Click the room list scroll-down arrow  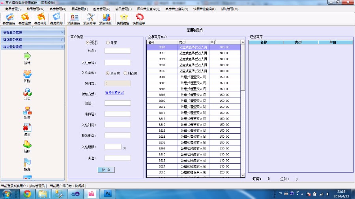point(243,175)
